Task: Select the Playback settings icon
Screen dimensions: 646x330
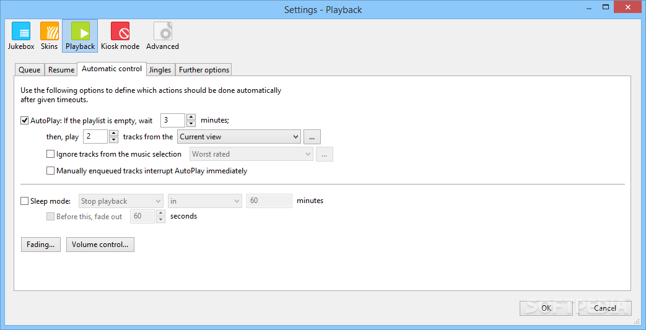Action: point(80,36)
